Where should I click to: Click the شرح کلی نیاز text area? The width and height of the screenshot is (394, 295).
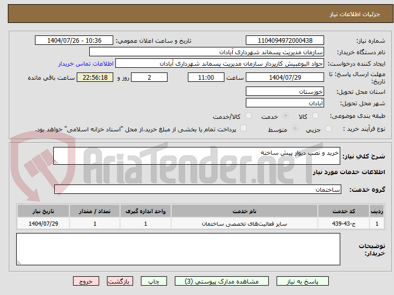click(197, 156)
